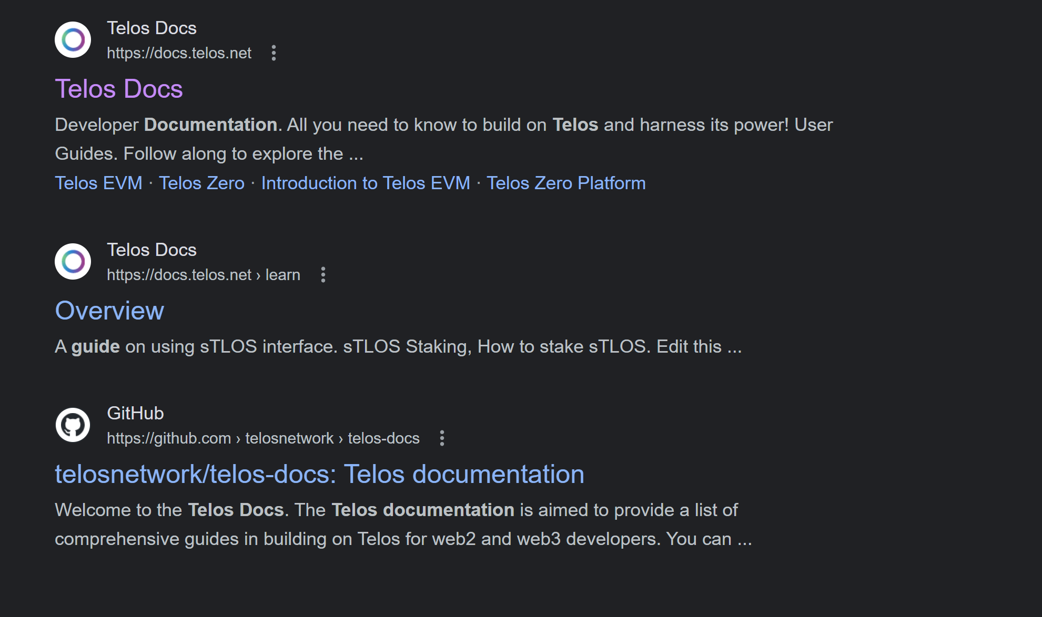Open the Introduction to Telos EVM sitelink
This screenshot has height=617, width=1042.
click(366, 183)
